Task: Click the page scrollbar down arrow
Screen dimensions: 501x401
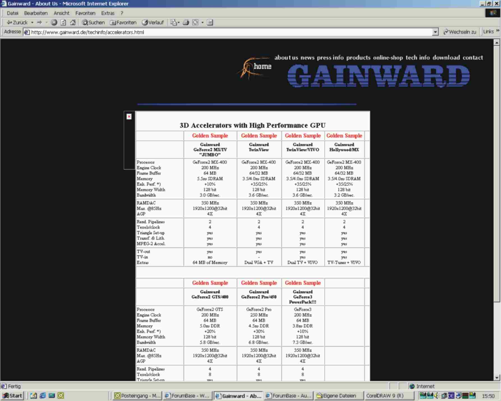Action: pyautogui.click(x=497, y=378)
